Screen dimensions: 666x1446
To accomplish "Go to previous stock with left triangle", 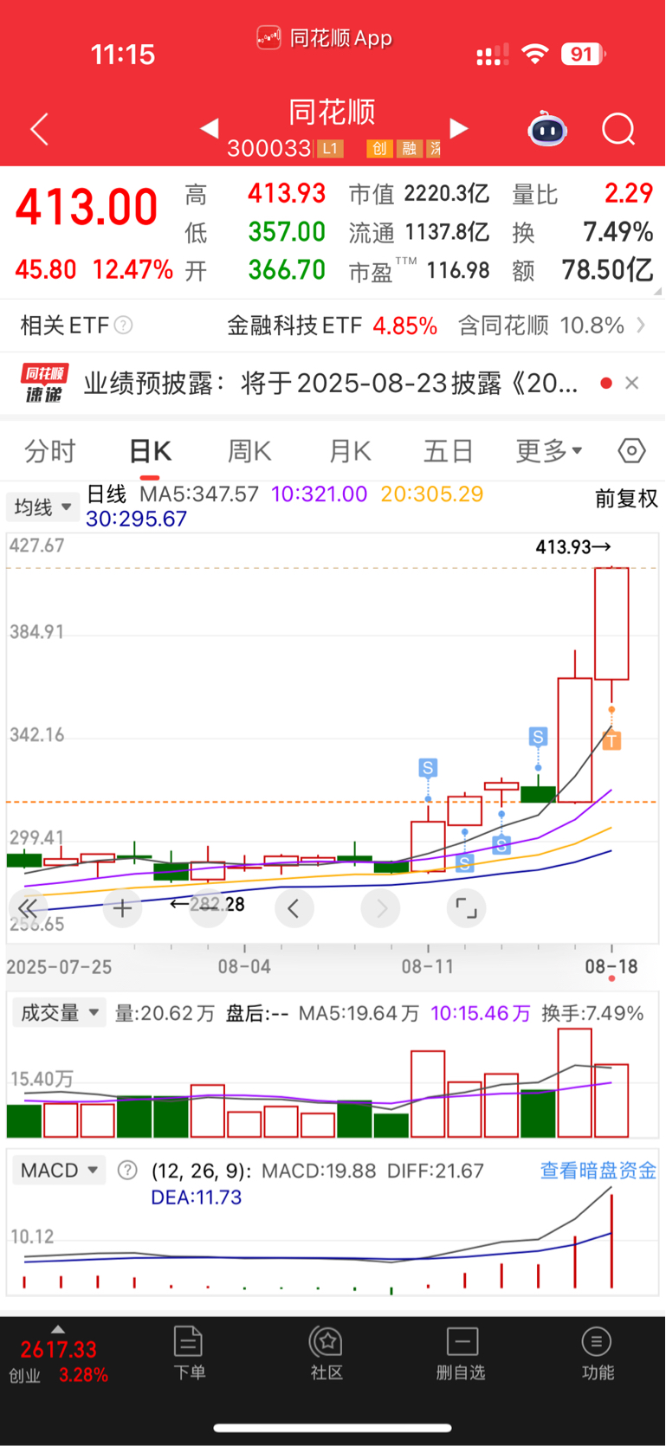I will tap(209, 129).
